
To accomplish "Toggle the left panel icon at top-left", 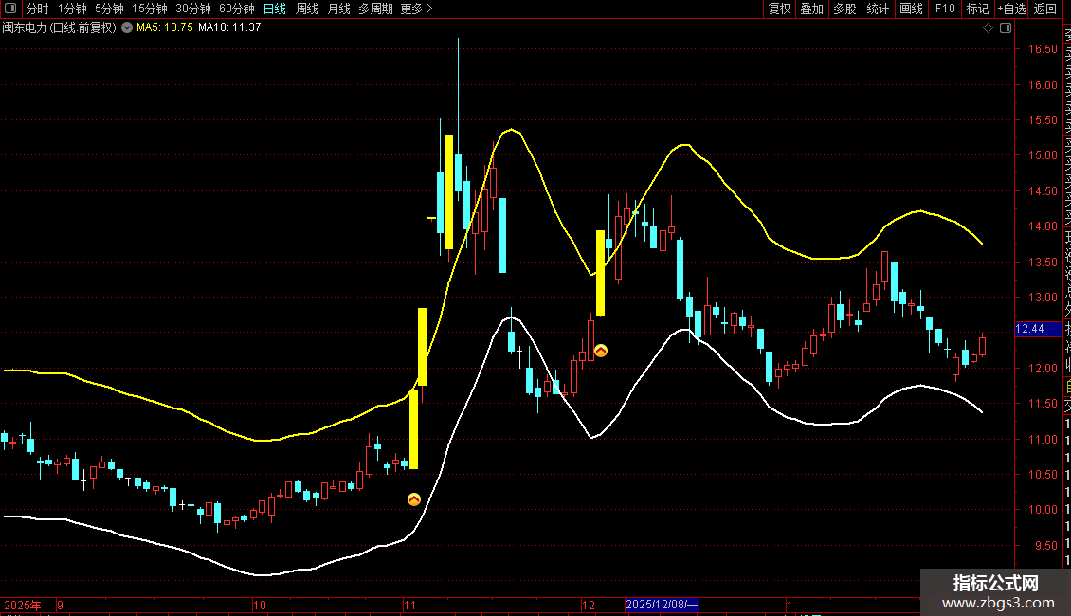I will tap(10, 9).
